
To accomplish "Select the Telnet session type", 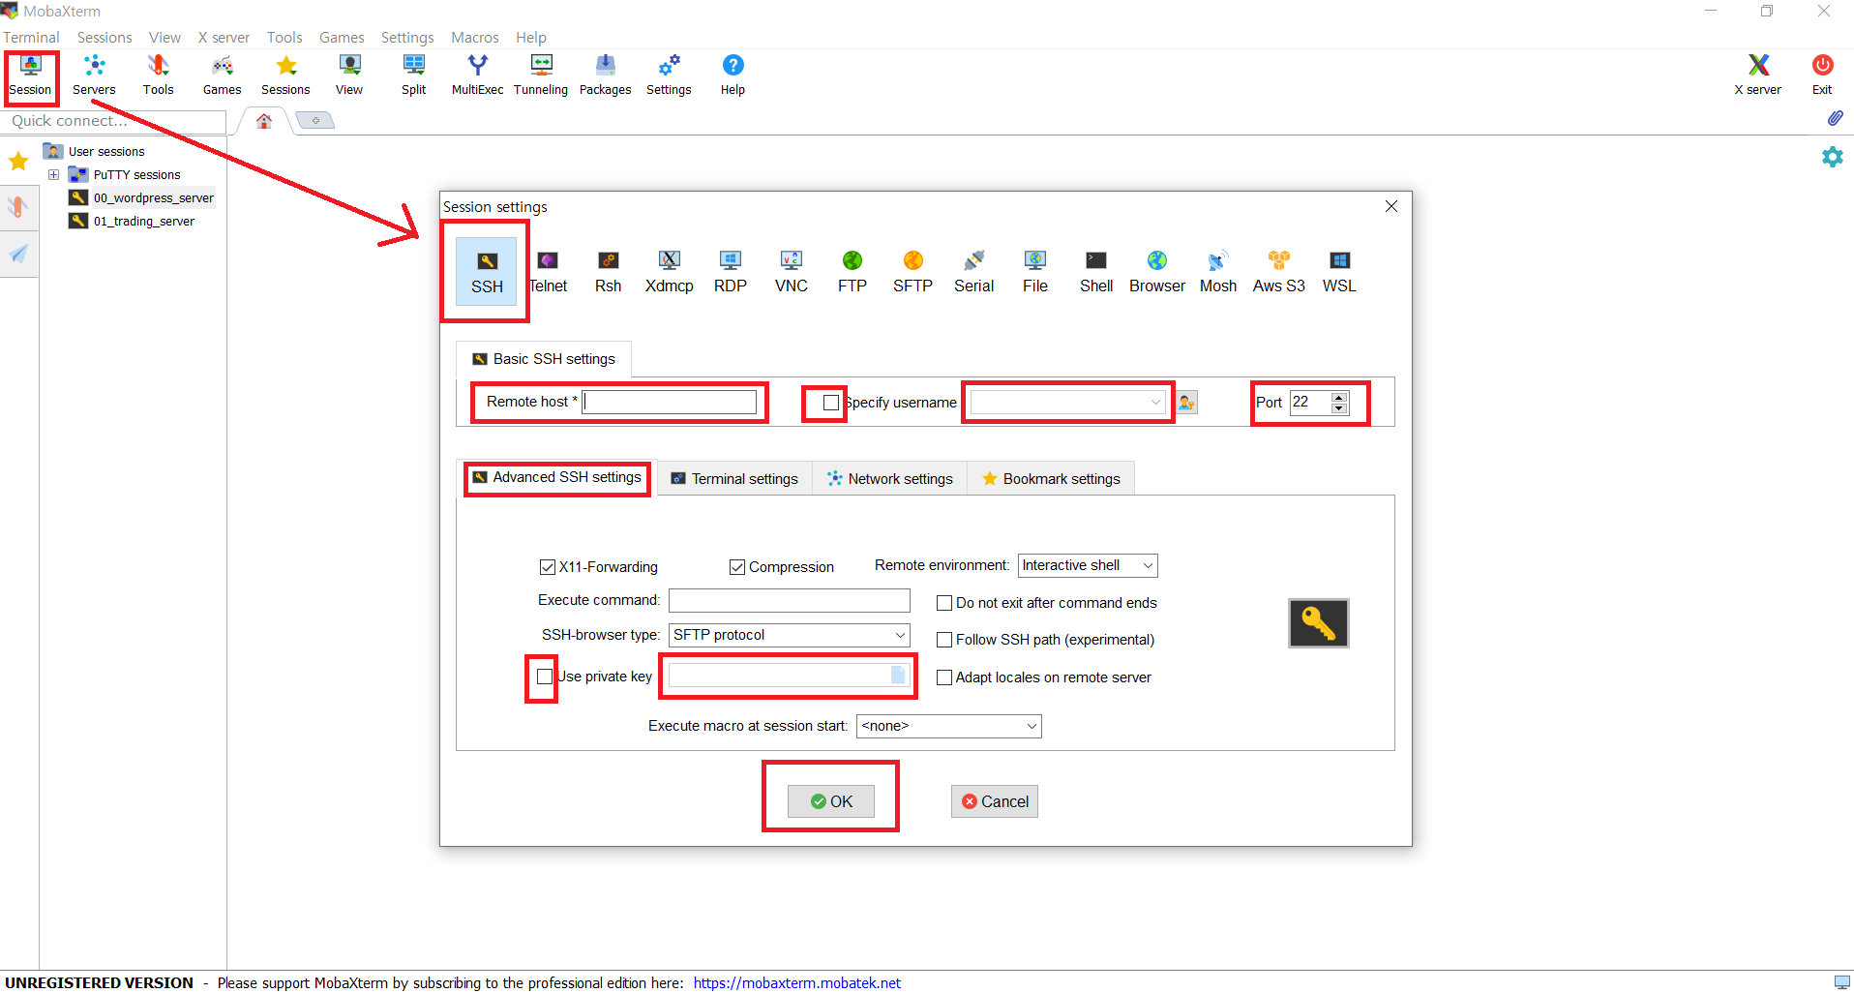I will coord(548,272).
